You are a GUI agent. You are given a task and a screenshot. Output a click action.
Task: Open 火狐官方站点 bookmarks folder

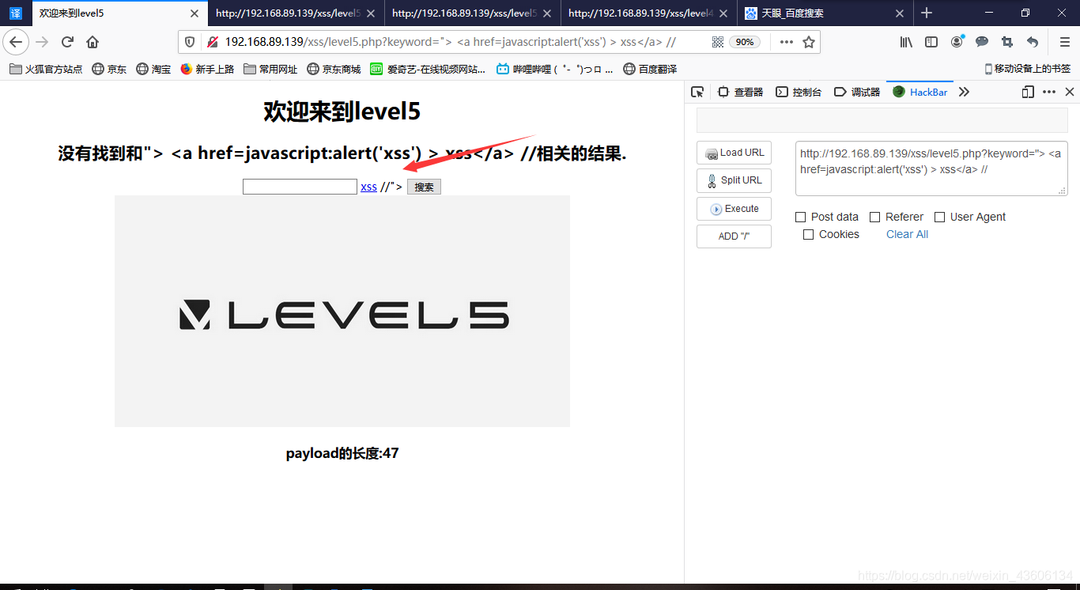point(46,69)
